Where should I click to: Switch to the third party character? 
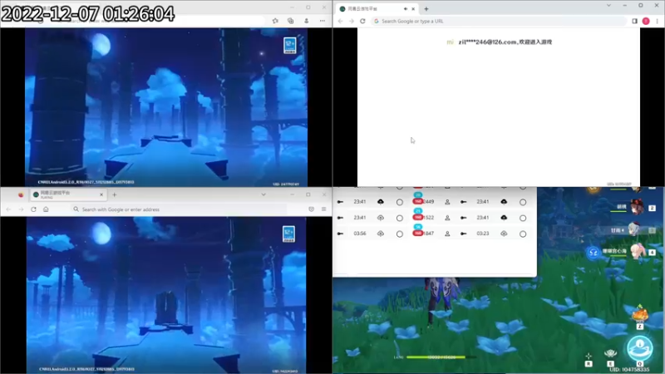click(634, 230)
